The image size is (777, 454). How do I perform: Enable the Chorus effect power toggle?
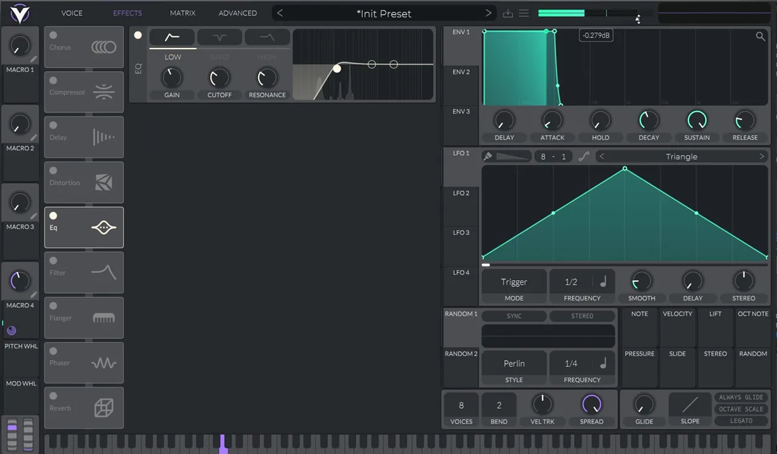click(53, 35)
